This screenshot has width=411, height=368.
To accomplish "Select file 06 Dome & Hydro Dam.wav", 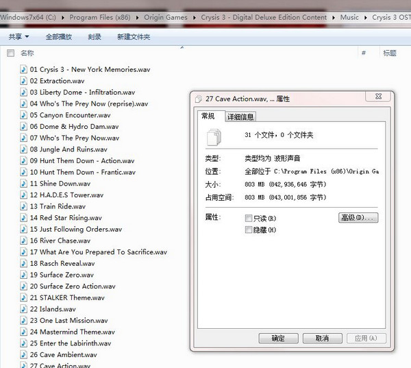I will tap(74, 126).
